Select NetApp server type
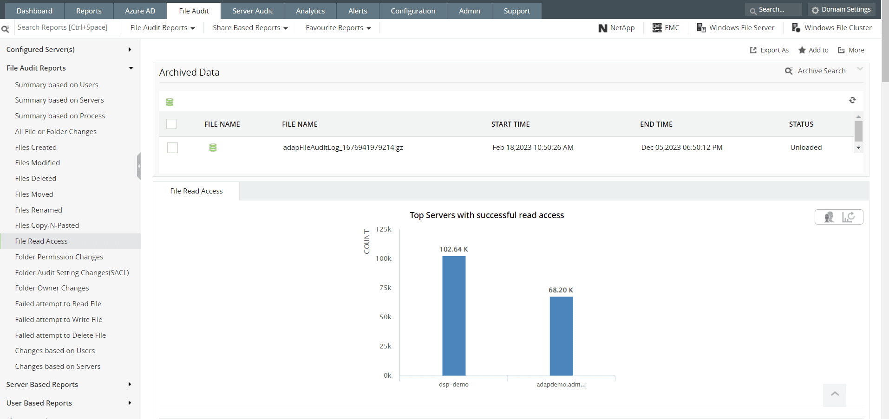 [x=616, y=28]
